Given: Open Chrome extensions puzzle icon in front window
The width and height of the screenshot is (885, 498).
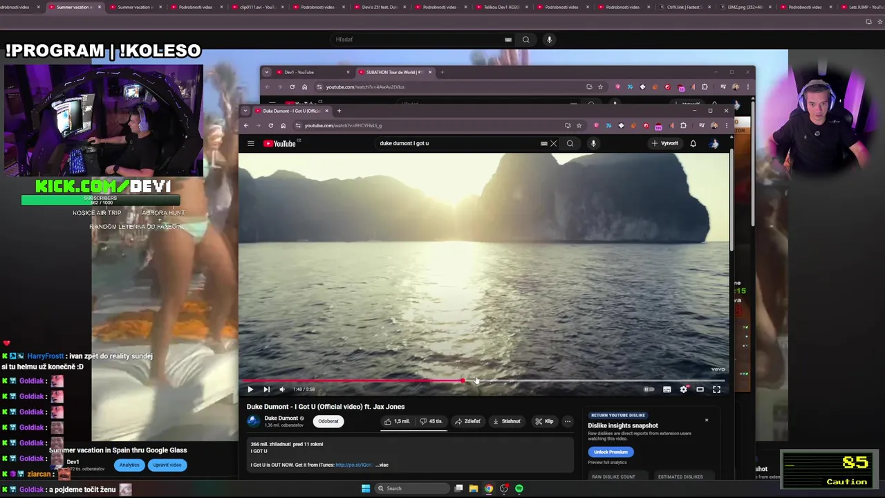Looking at the screenshot, I should click(683, 125).
